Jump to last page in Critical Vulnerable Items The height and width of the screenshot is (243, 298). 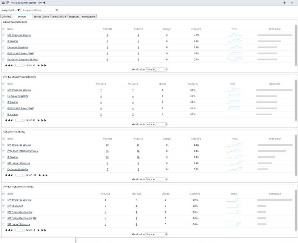pos(44,65)
